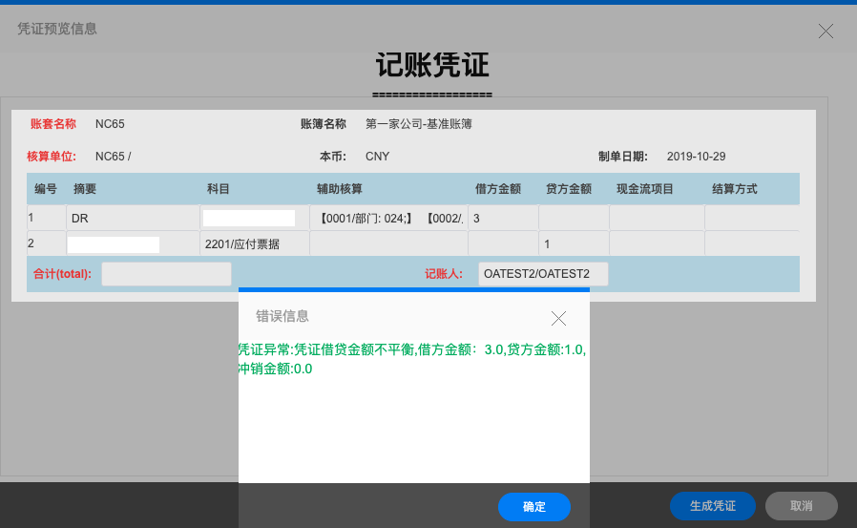
Task: Click row number 1 in 编号 column
Action: [x=31, y=218]
